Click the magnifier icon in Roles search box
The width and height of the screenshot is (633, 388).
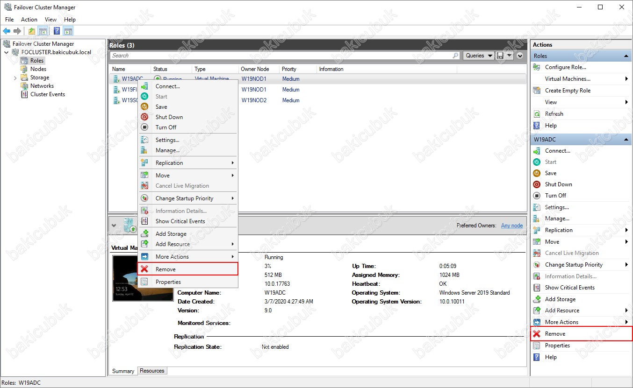[x=456, y=56]
